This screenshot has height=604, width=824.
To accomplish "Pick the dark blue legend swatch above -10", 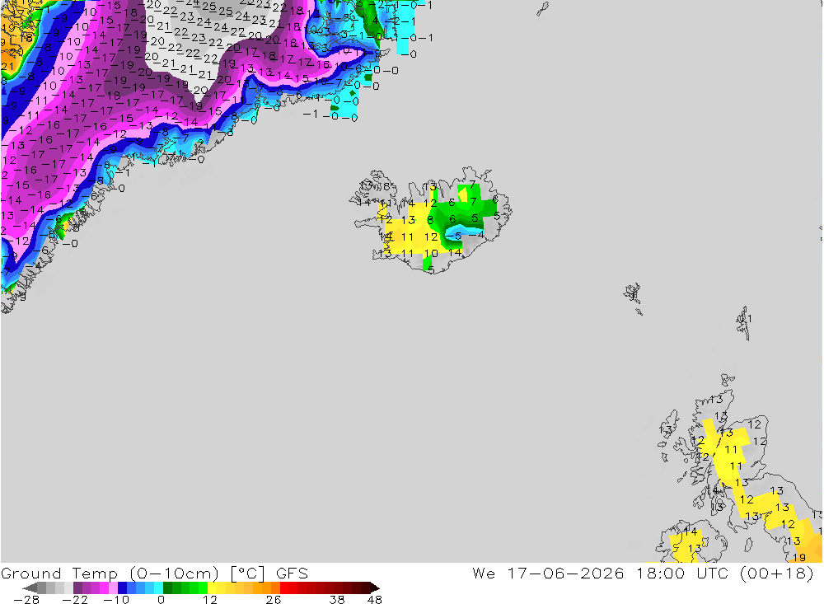I will pyautogui.click(x=122, y=588).
